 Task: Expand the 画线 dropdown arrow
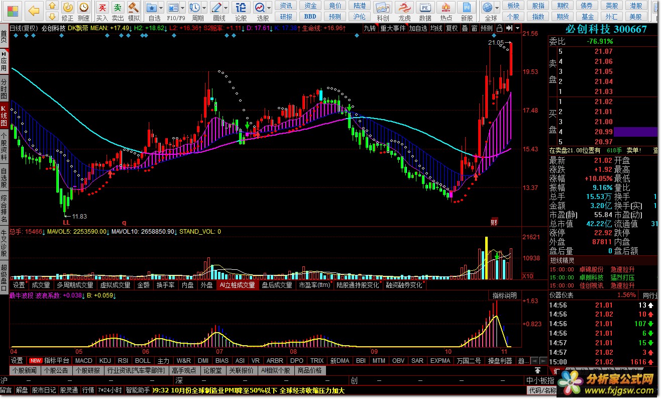click(x=226, y=8)
